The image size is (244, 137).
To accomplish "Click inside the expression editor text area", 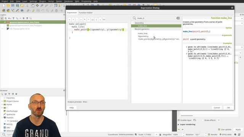I will coord(98,61).
